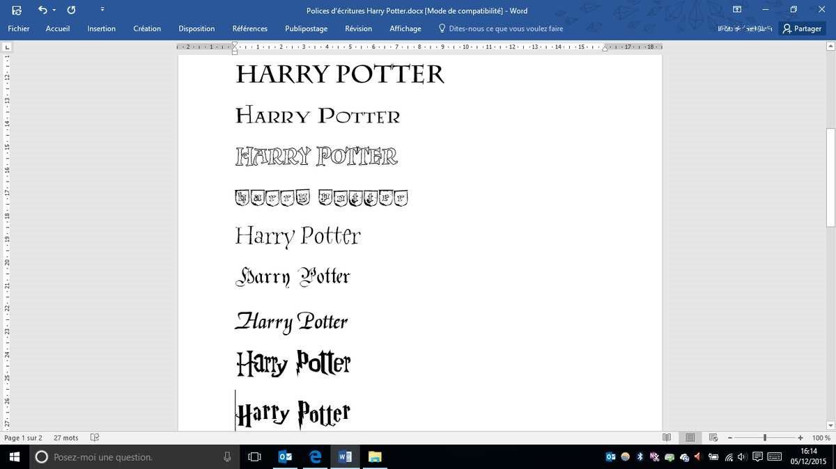Switch to Web Layout view
This screenshot has width=836, height=469.
[x=713, y=438]
